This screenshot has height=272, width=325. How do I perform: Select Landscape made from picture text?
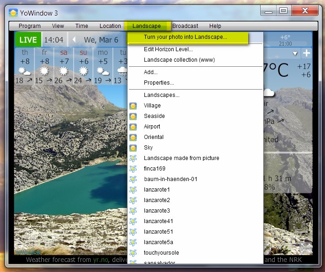(x=181, y=158)
